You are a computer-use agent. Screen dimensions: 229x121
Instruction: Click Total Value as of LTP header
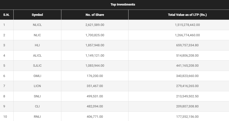[x=187, y=15]
